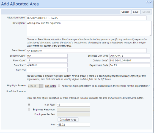Click the Department Code field

coord(130,65)
